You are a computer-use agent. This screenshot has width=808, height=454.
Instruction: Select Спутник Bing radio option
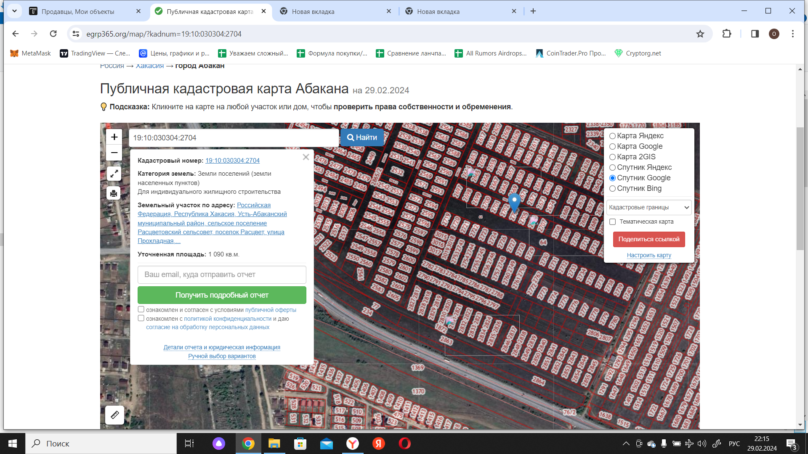613,188
